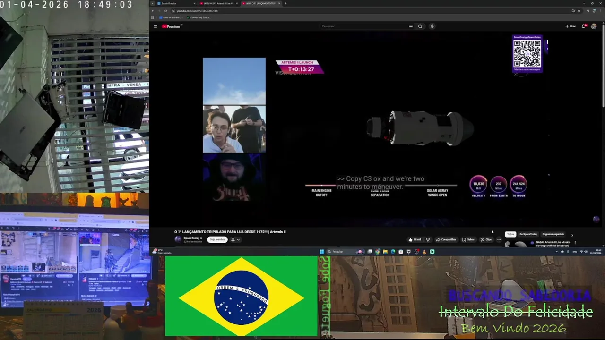Image resolution: width=605 pixels, height=340 pixels.
Task: Open the taskbar clock and date
Action: (x=596, y=252)
